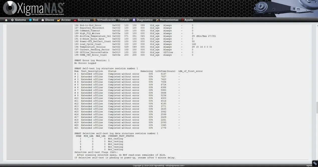Select the 'No Errors Logged' text
This screenshot has height=167, width=318.
pos(85,63)
